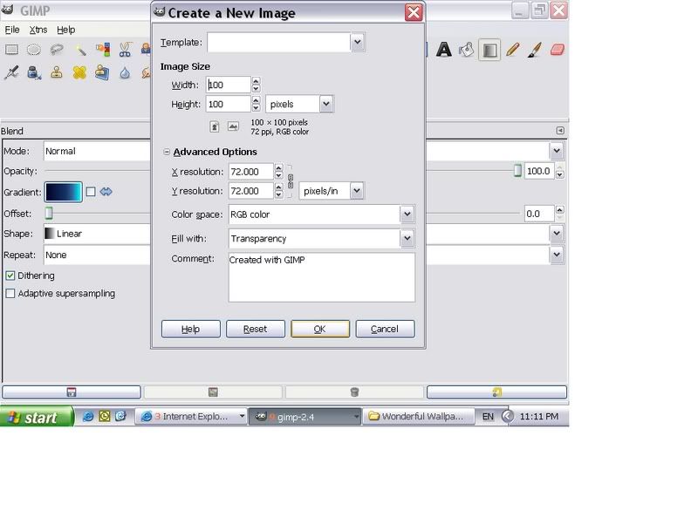
Task: Decrease Opacity value with spinner down arrow
Action: coord(560,175)
